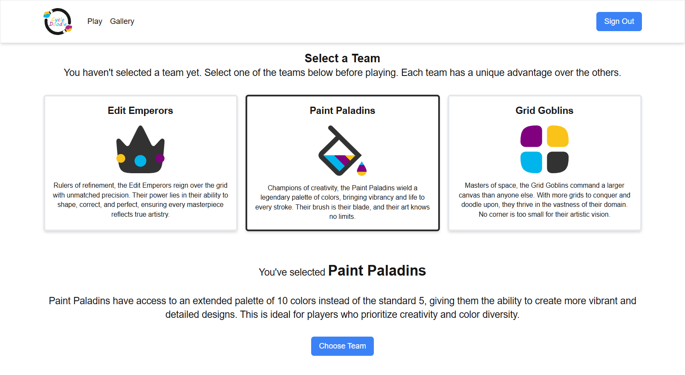Viewport: 685px width, 375px height.
Task: Click the blue square in Grid Goblins icon
Action: tap(531, 162)
